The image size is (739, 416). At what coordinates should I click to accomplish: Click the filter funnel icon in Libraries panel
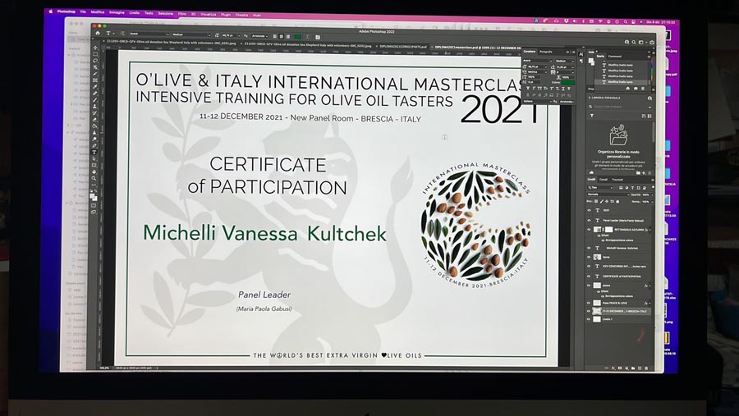[592, 116]
